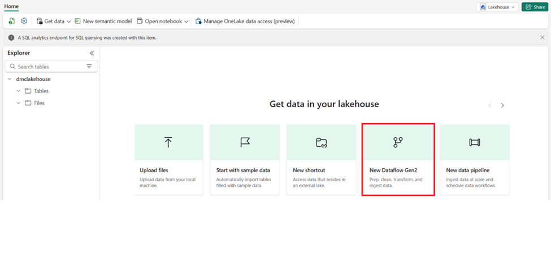Viewport: 551px width, 259px height.
Task: Expand the Tables folder chevron
Action: pyautogui.click(x=19, y=91)
